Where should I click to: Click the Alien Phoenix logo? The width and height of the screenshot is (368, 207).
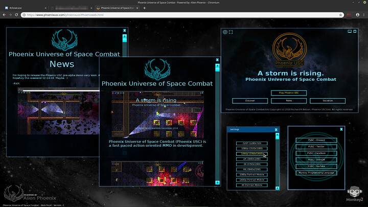click(x=30, y=194)
